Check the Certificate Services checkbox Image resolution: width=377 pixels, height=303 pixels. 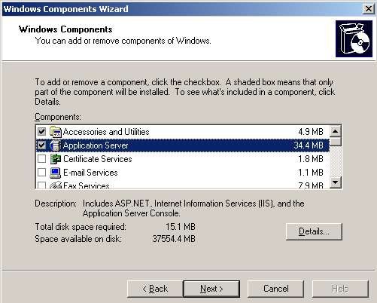pyautogui.click(x=41, y=159)
